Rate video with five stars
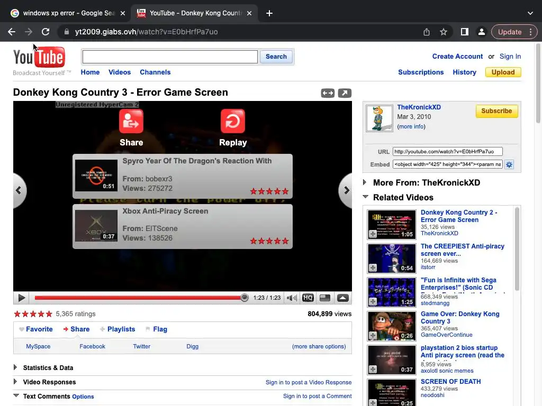 [x=33, y=314]
